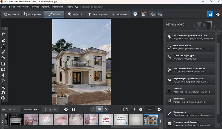Open the Файл menu
This screenshot has width=222, height=129.
pyautogui.click(x=3, y=7)
